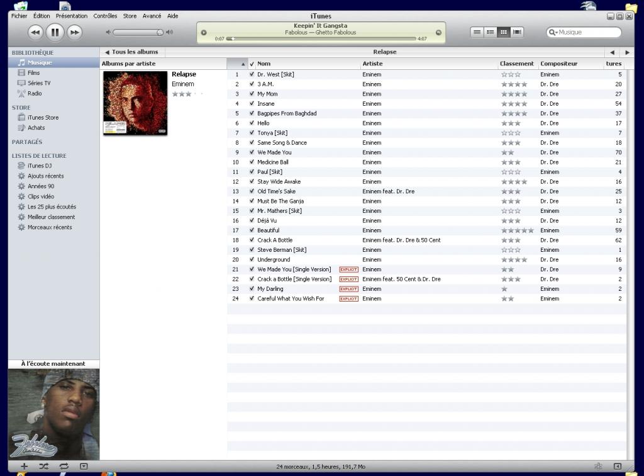Sort tracks by the Compositeur column
Screen dimensions: 644x476
(x=571, y=64)
